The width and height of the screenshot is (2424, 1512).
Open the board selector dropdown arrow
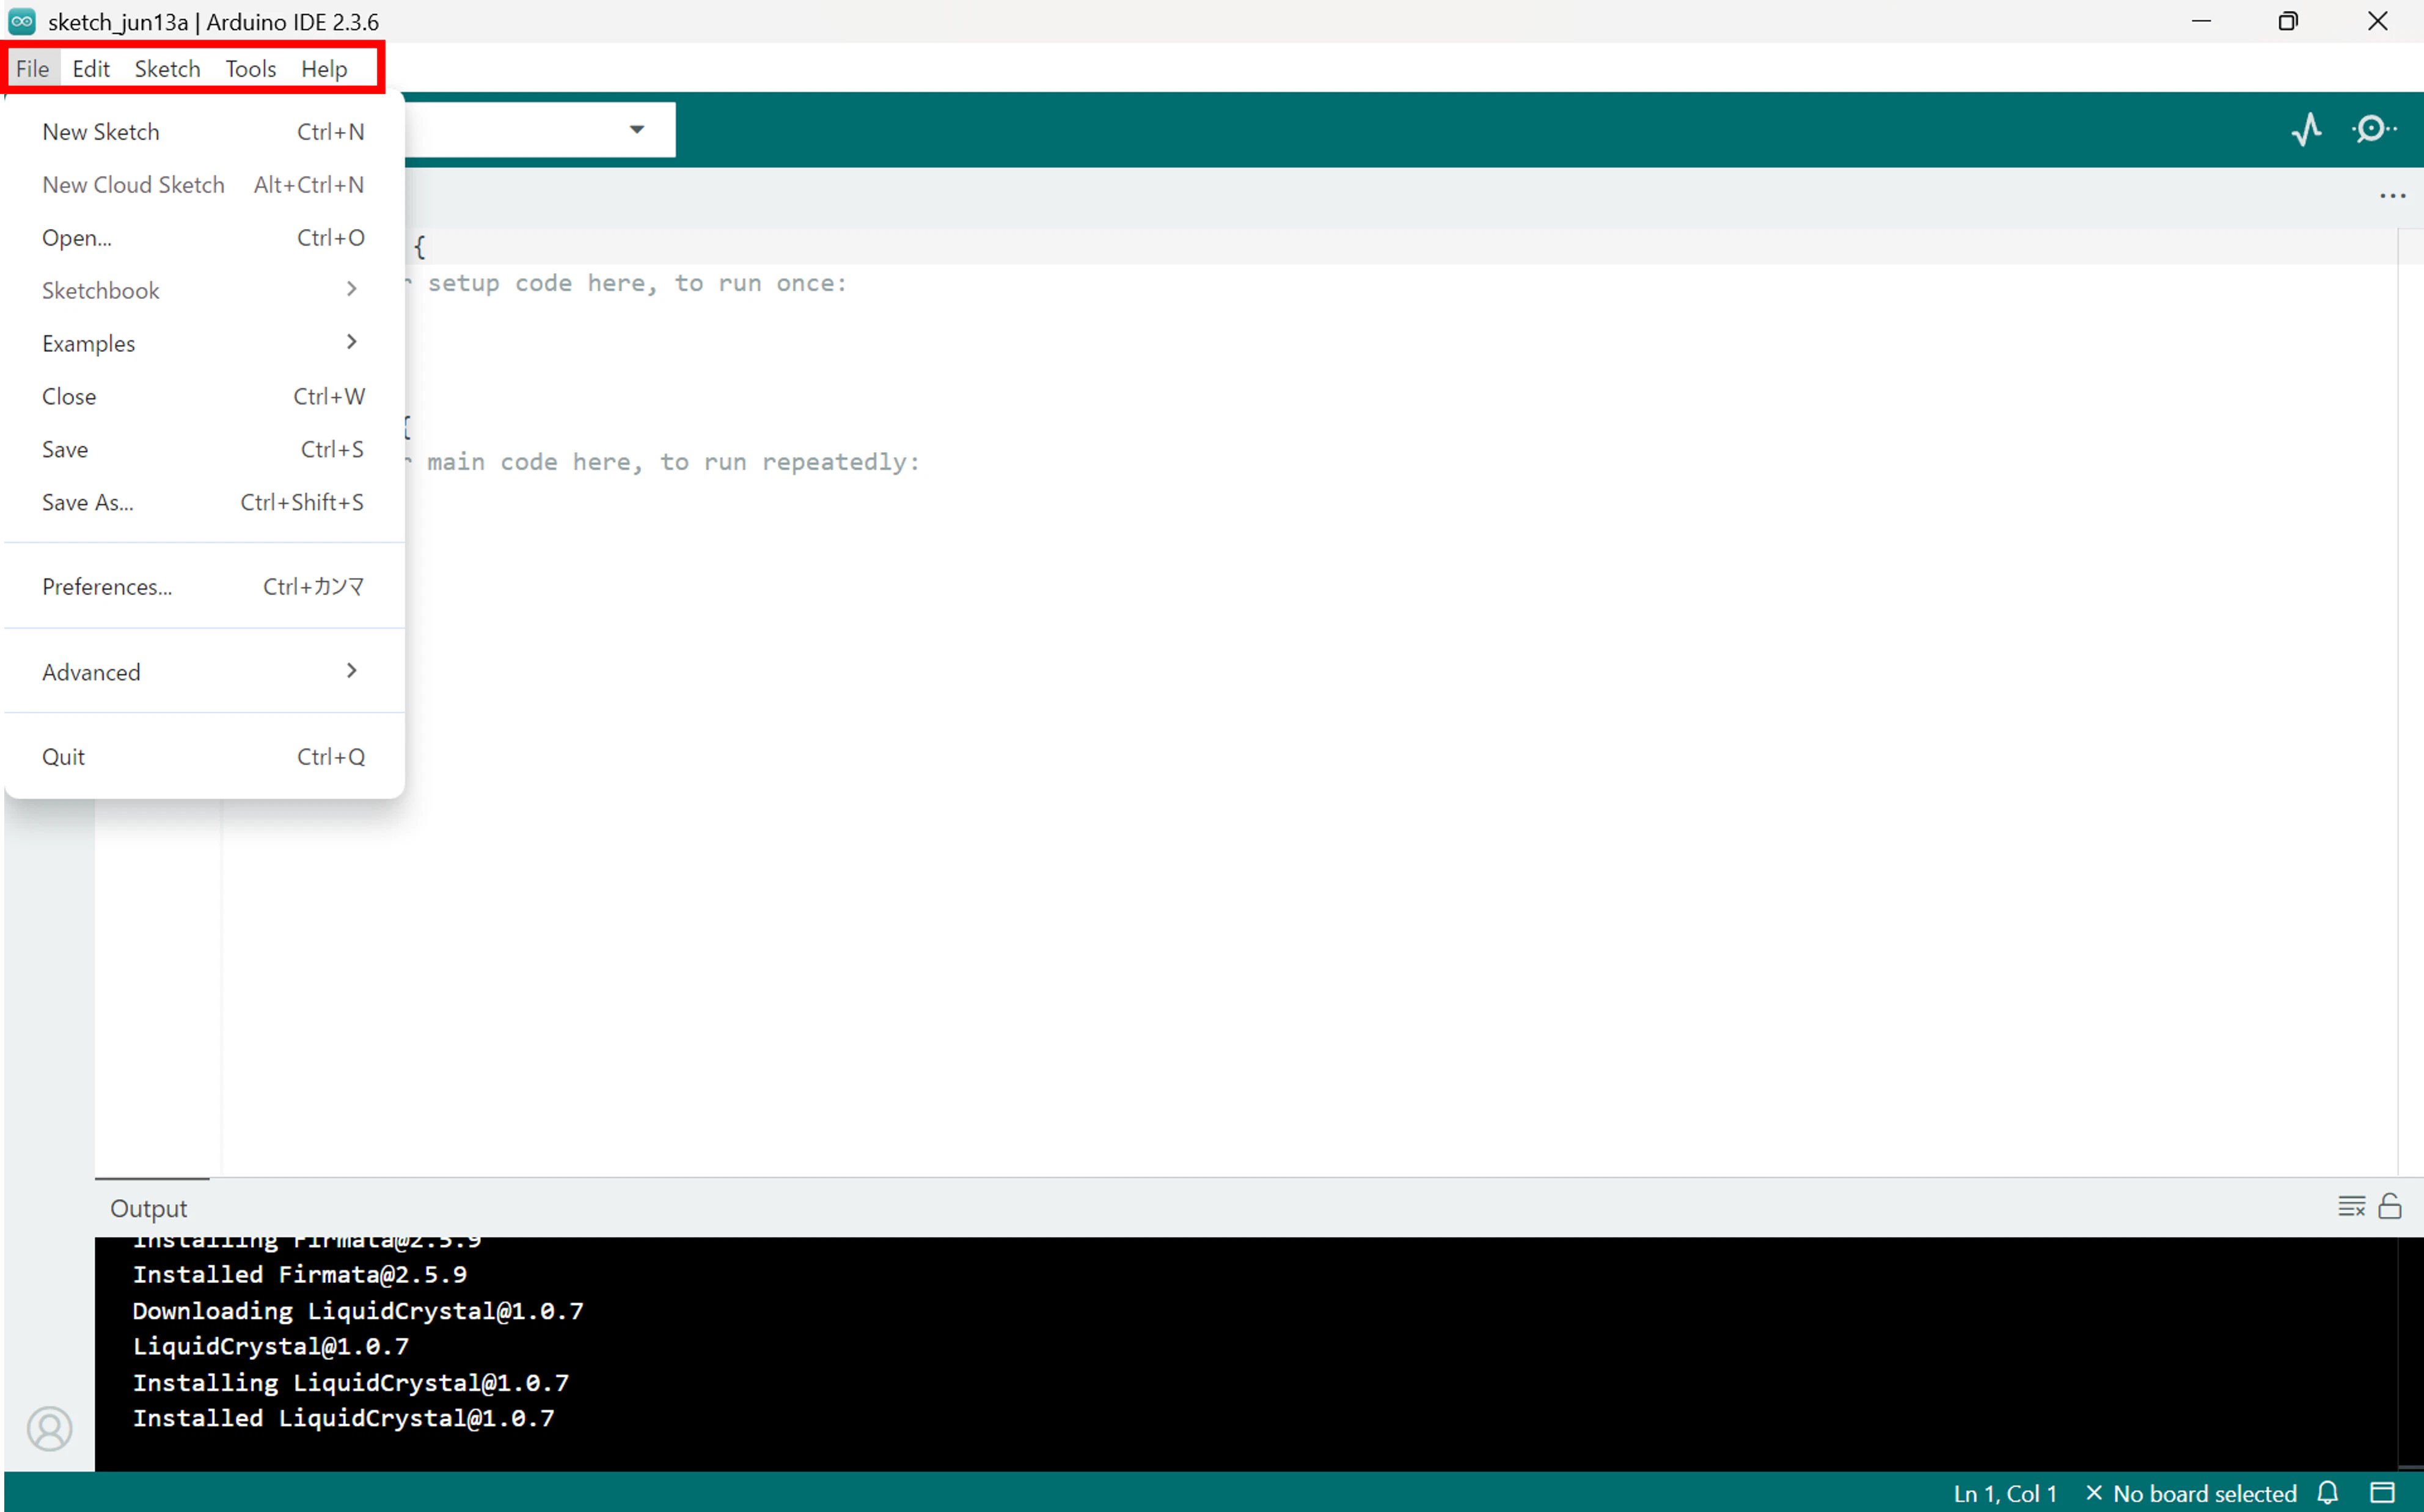[637, 129]
